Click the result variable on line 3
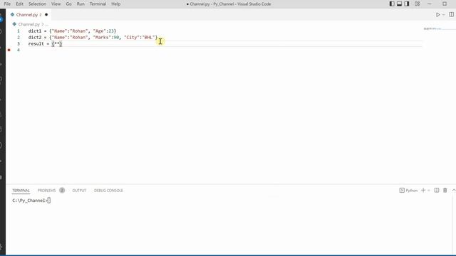 tap(36, 44)
